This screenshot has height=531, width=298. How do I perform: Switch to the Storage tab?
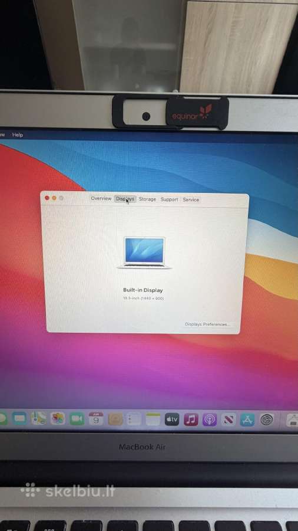(147, 199)
